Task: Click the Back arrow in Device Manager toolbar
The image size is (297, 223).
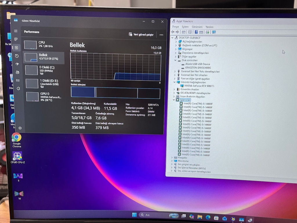Action: click(173, 32)
